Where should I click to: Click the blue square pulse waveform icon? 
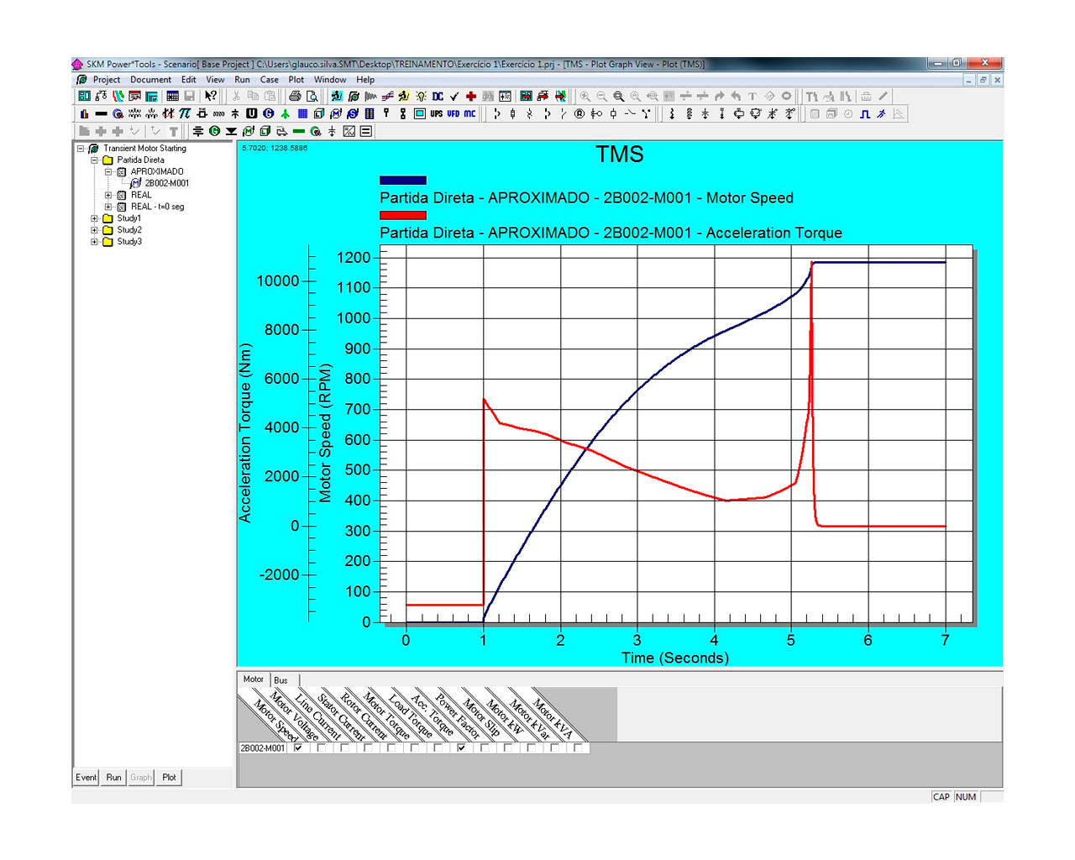(x=865, y=113)
